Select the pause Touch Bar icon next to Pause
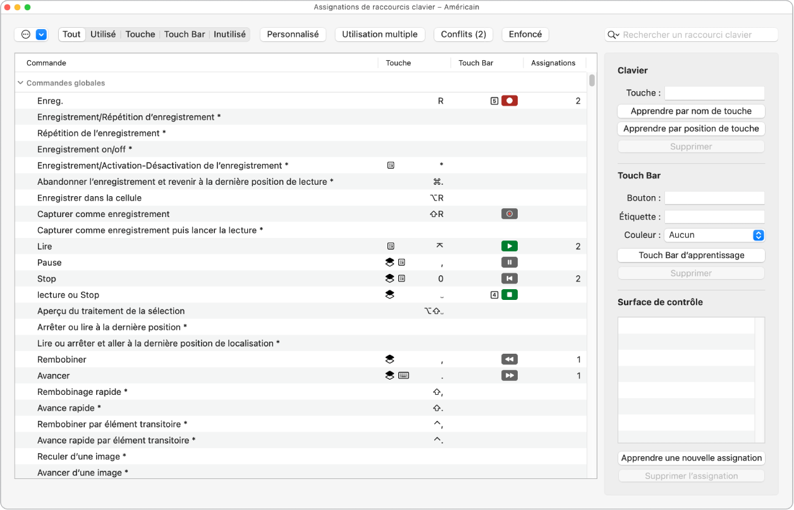Image resolution: width=794 pixels, height=510 pixels. point(510,262)
